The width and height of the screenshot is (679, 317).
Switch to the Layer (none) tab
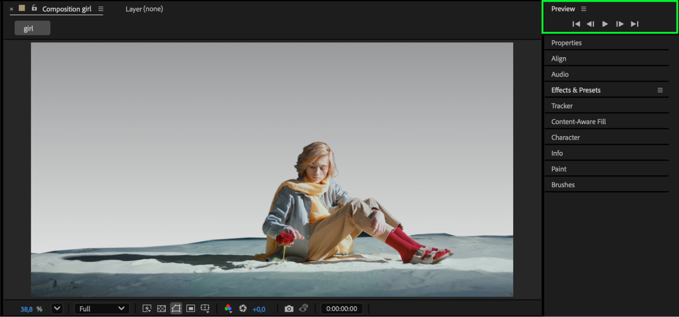pos(144,9)
